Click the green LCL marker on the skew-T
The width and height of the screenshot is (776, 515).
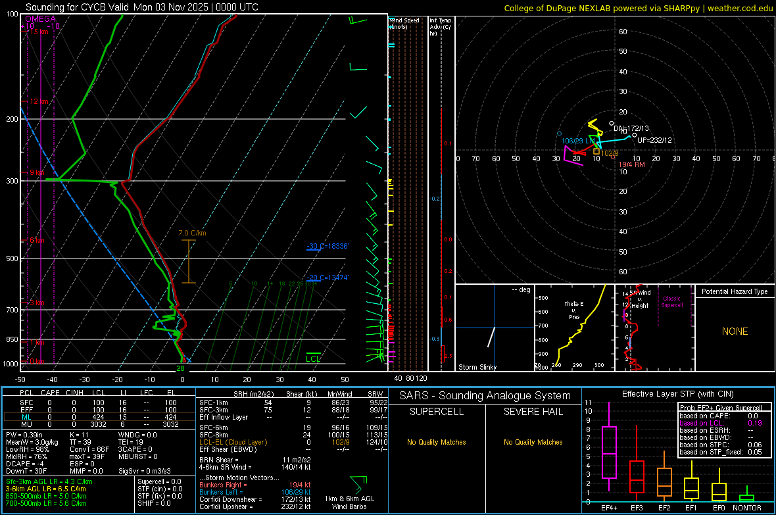click(313, 358)
